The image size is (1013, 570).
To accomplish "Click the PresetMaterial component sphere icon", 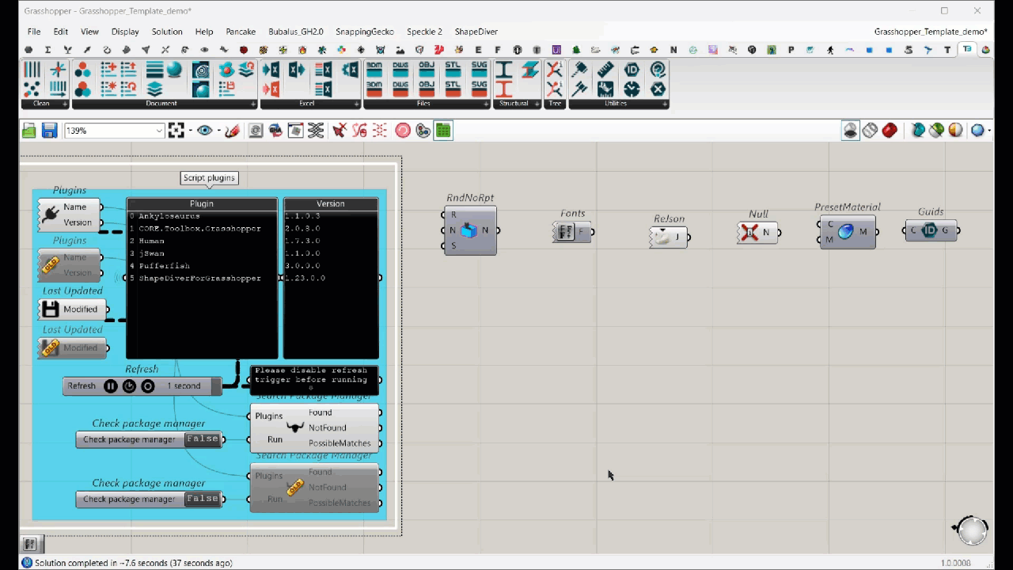I will coord(846,231).
